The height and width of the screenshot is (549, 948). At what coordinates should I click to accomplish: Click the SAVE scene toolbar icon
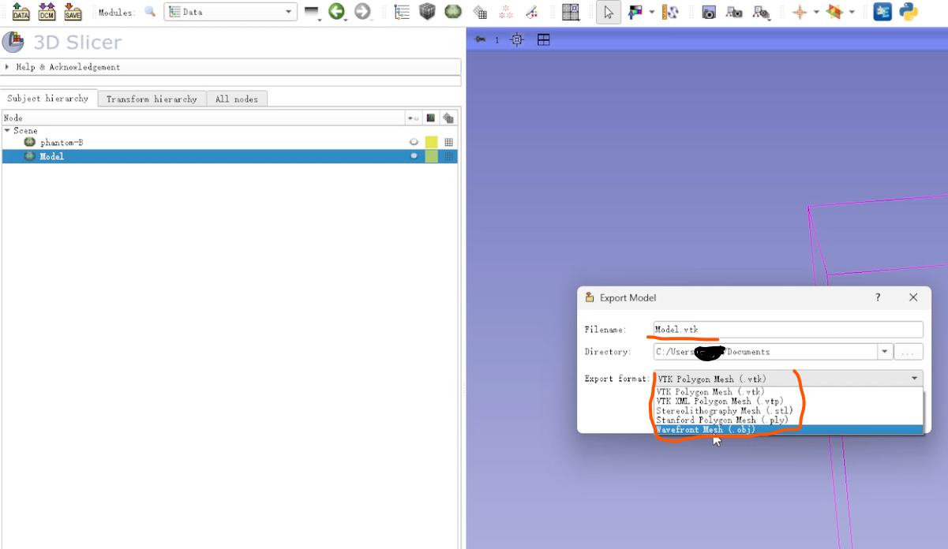click(x=73, y=12)
